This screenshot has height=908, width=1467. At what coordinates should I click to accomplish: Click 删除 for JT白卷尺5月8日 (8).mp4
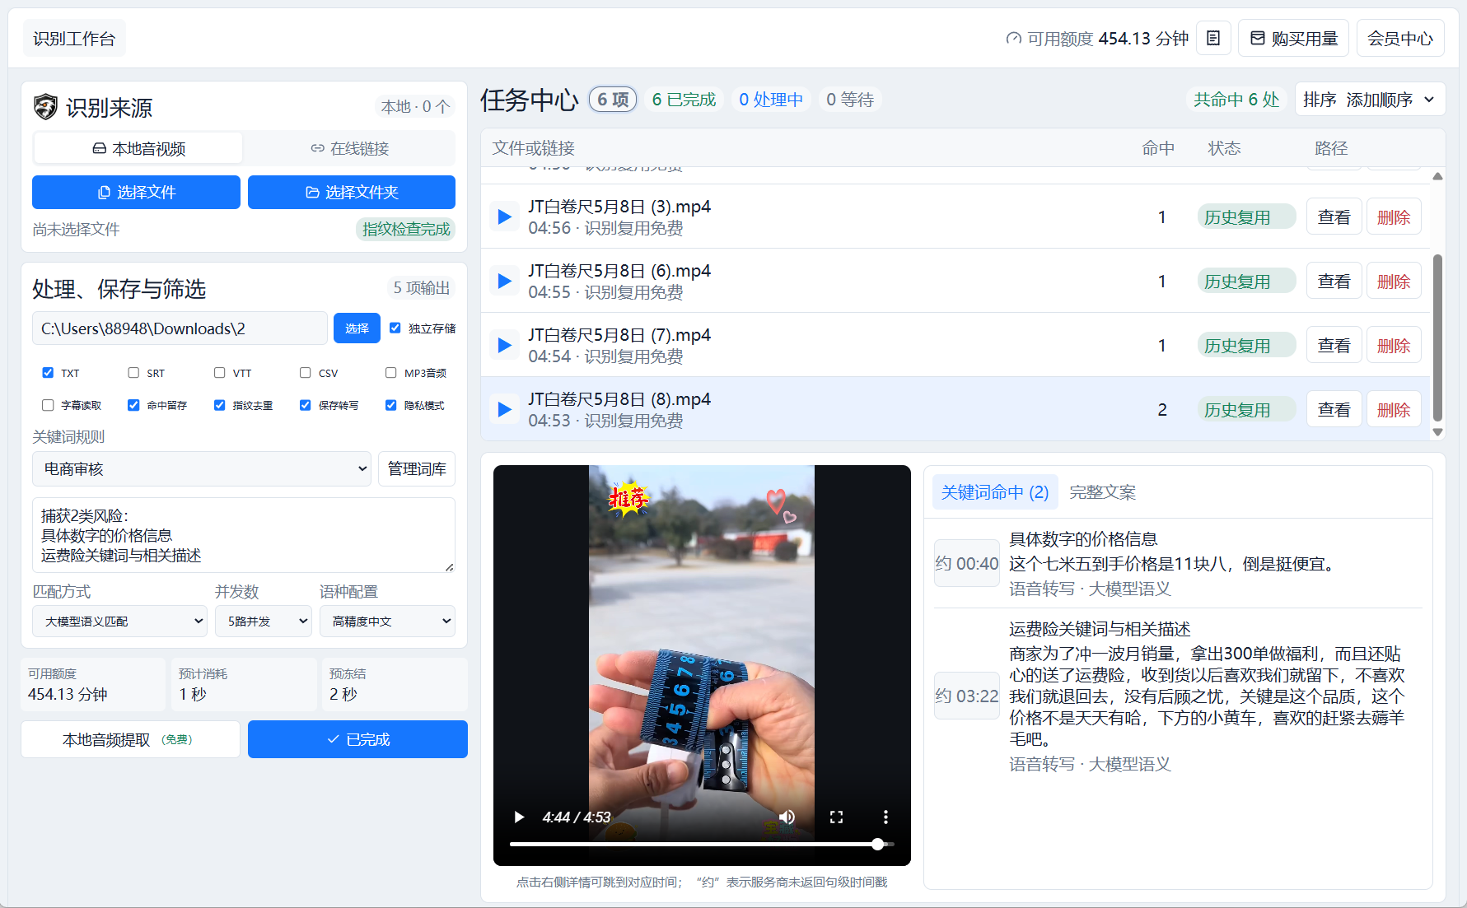(1394, 410)
